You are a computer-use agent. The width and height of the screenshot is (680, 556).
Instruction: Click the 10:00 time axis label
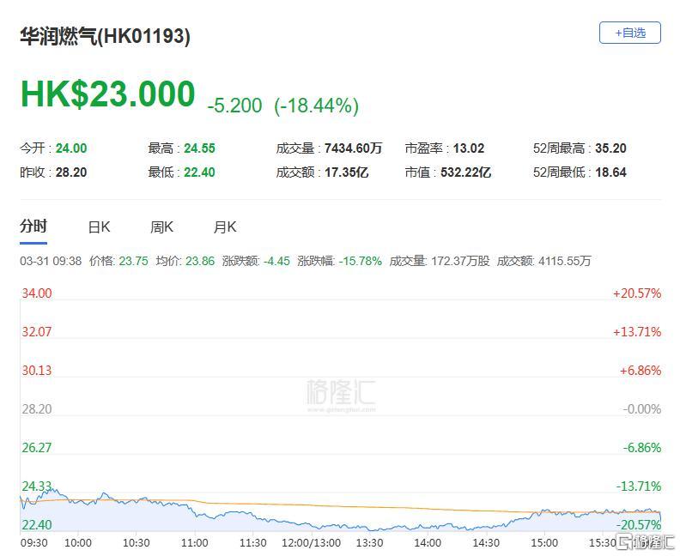[78, 543]
